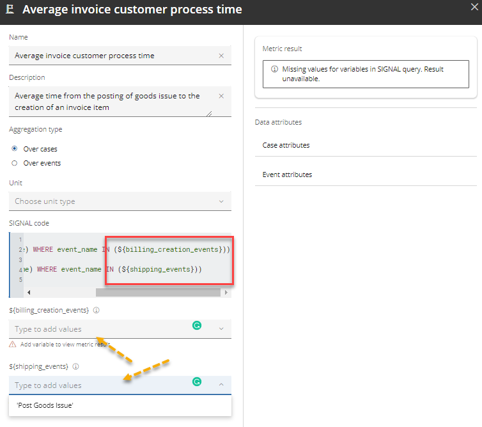Viewport: 482px width, 427px height.
Task: Clear the Name field with its X icon
Action: pos(221,56)
